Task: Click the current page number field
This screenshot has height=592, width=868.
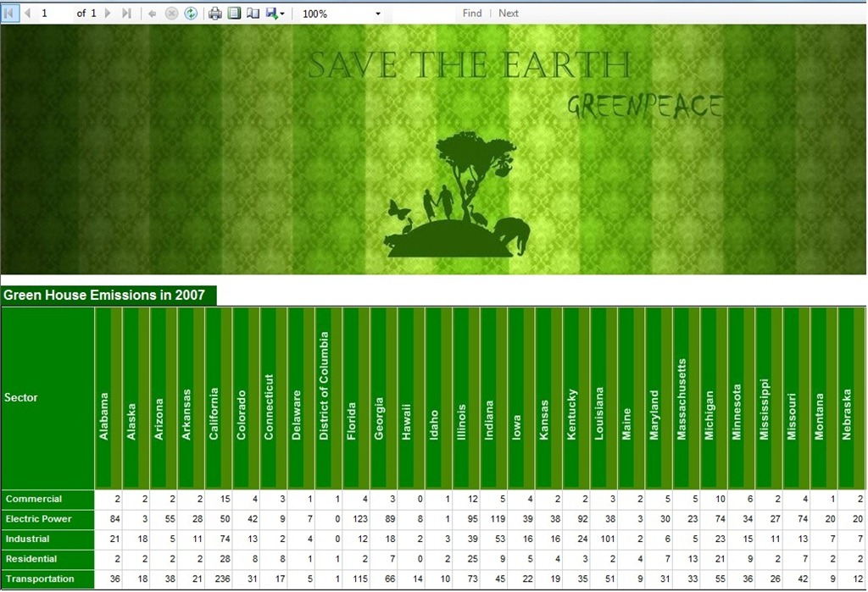Action: 55,13
